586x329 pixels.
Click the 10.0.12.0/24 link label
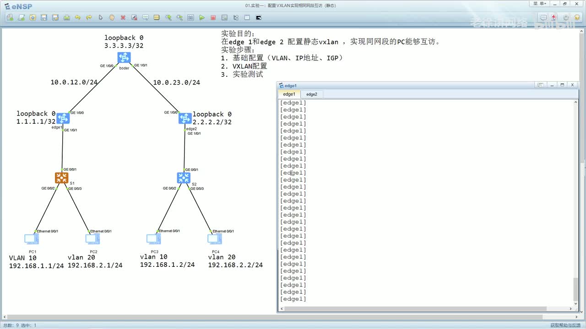tap(74, 83)
